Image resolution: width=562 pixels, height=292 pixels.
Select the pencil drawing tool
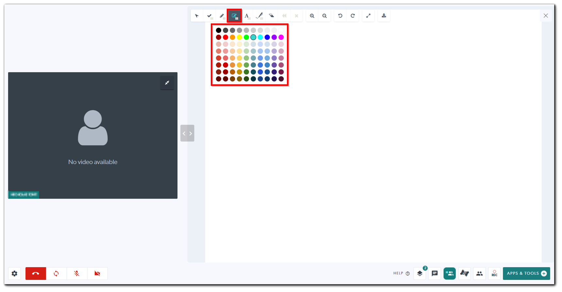click(222, 16)
